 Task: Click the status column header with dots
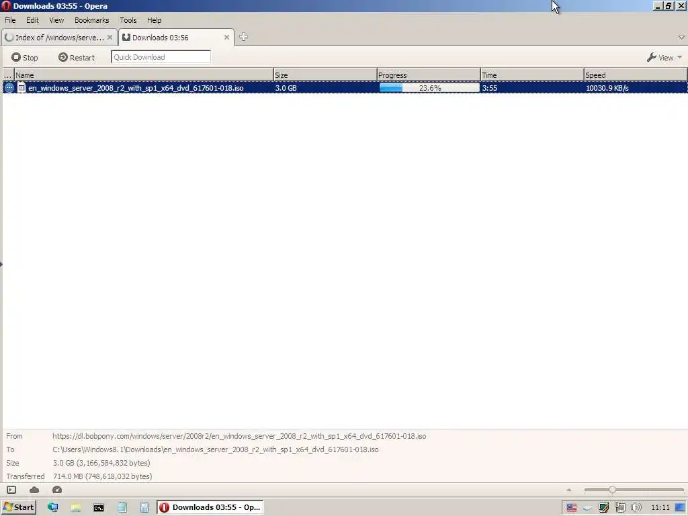[x=8, y=75]
